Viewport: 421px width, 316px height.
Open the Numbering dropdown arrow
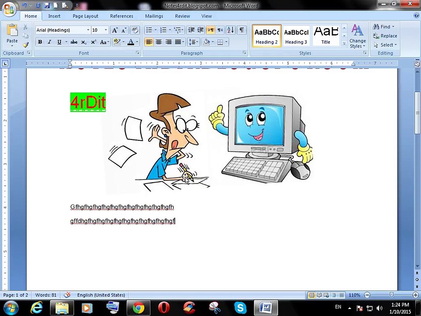pyautogui.click(x=170, y=30)
